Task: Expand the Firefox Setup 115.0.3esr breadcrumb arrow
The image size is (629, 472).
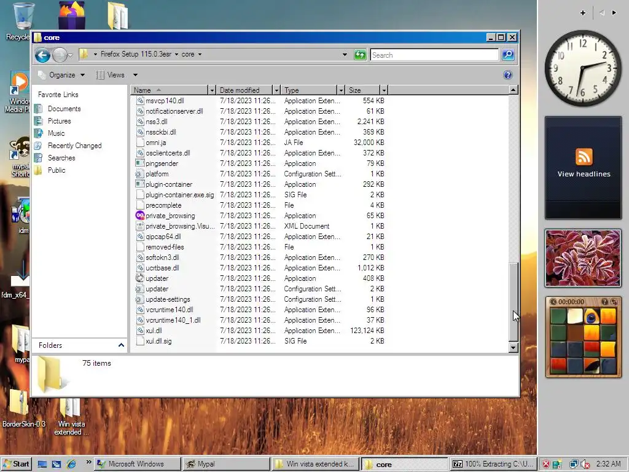Action: click(176, 54)
